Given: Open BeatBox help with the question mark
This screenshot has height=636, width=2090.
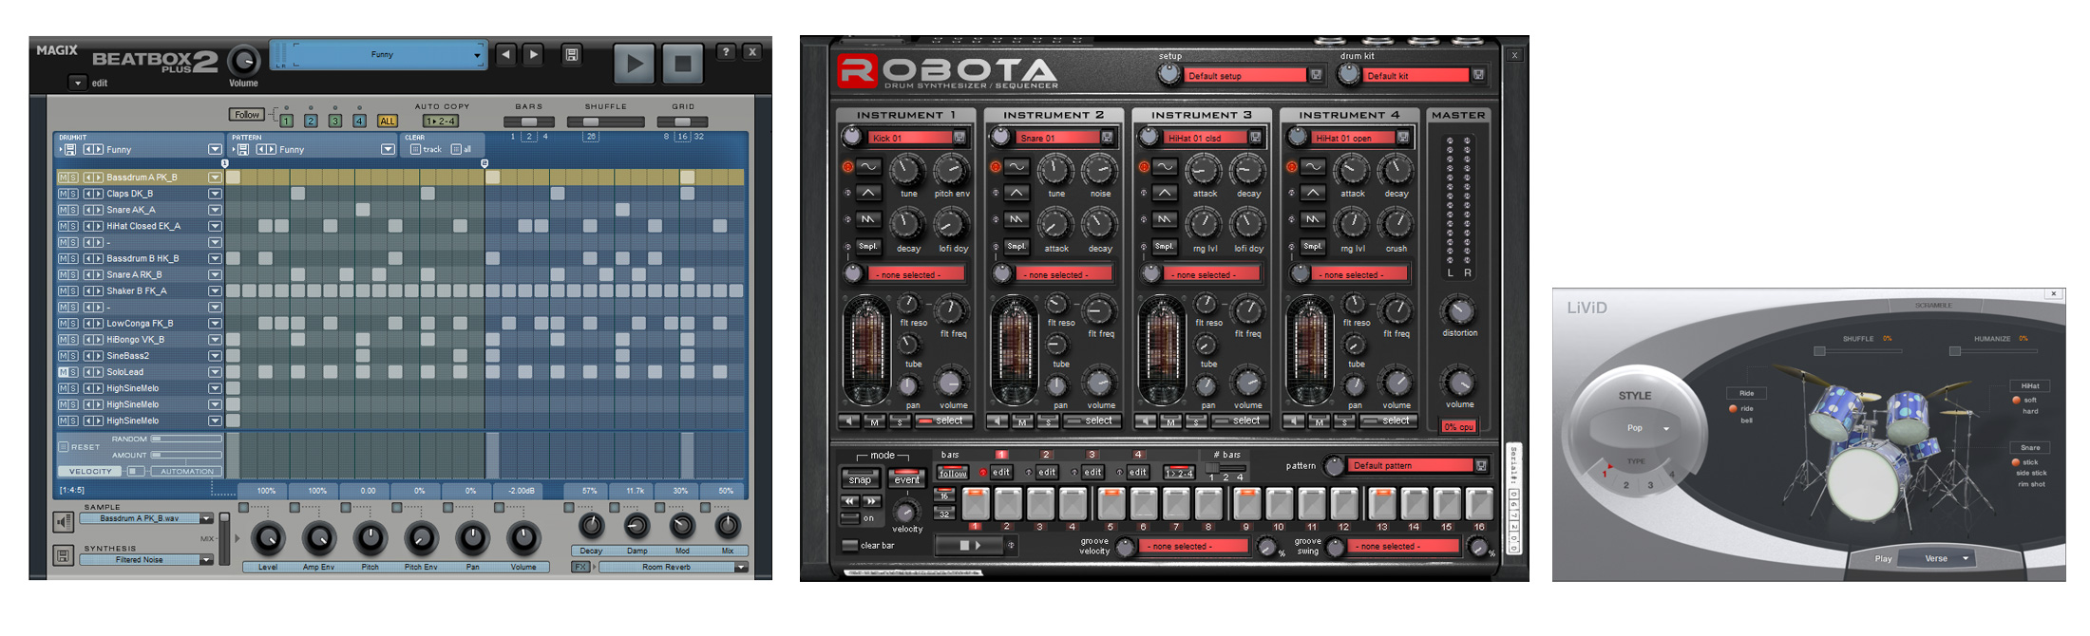Looking at the screenshot, I should tap(726, 52).
